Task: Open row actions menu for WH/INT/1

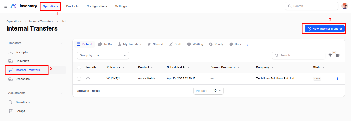Action: [338, 78]
